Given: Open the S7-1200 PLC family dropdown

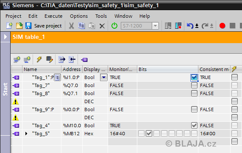Looking at the screenshot, I should (155, 26).
